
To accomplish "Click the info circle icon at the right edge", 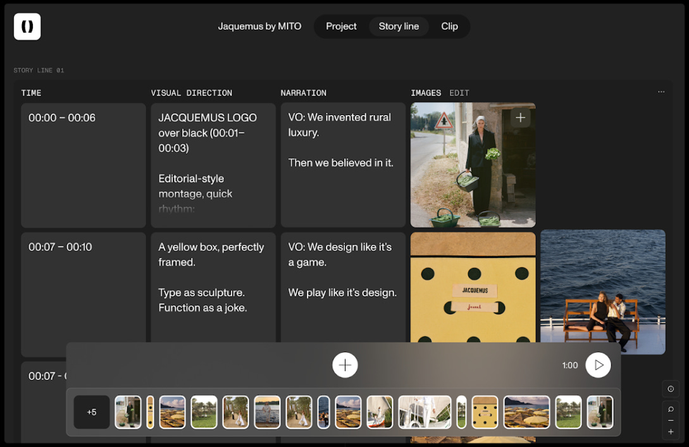I will [671, 389].
